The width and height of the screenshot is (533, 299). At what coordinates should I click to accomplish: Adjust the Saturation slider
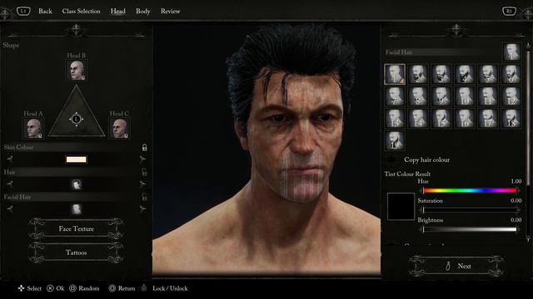pyautogui.click(x=470, y=210)
